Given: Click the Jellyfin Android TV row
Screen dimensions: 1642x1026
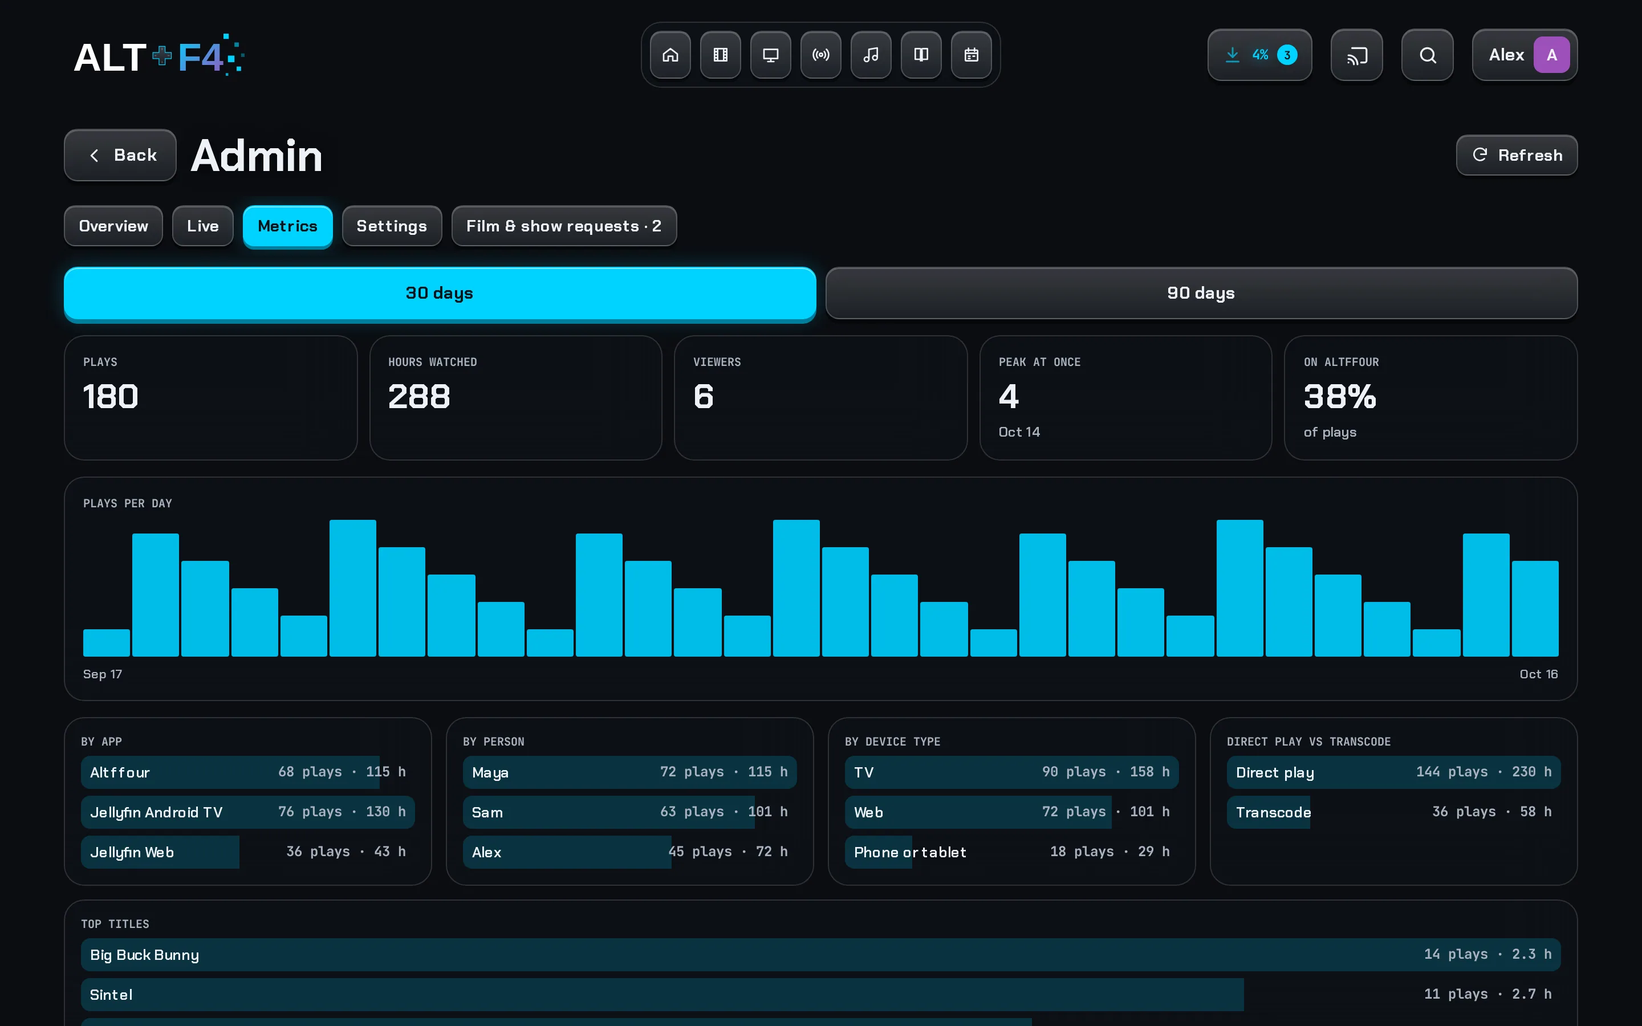Looking at the screenshot, I should 247,812.
